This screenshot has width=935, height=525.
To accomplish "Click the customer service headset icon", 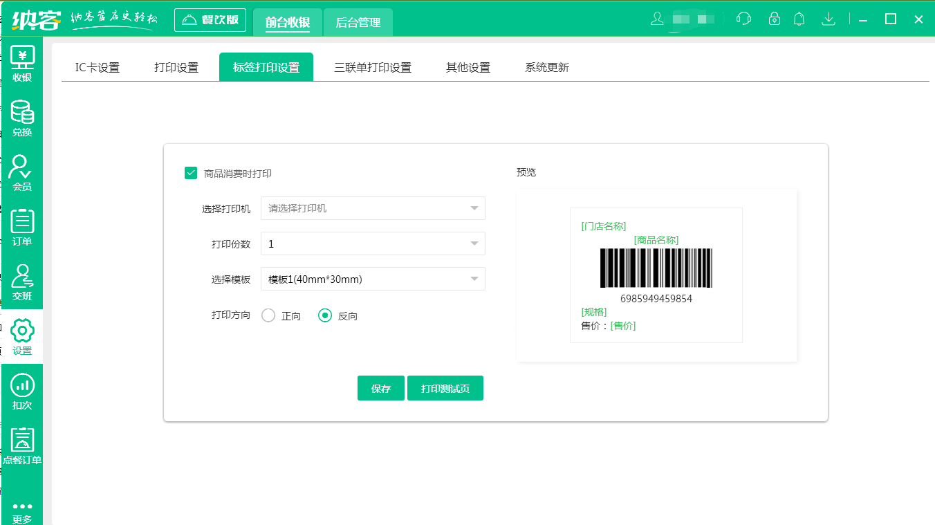I will click(744, 19).
